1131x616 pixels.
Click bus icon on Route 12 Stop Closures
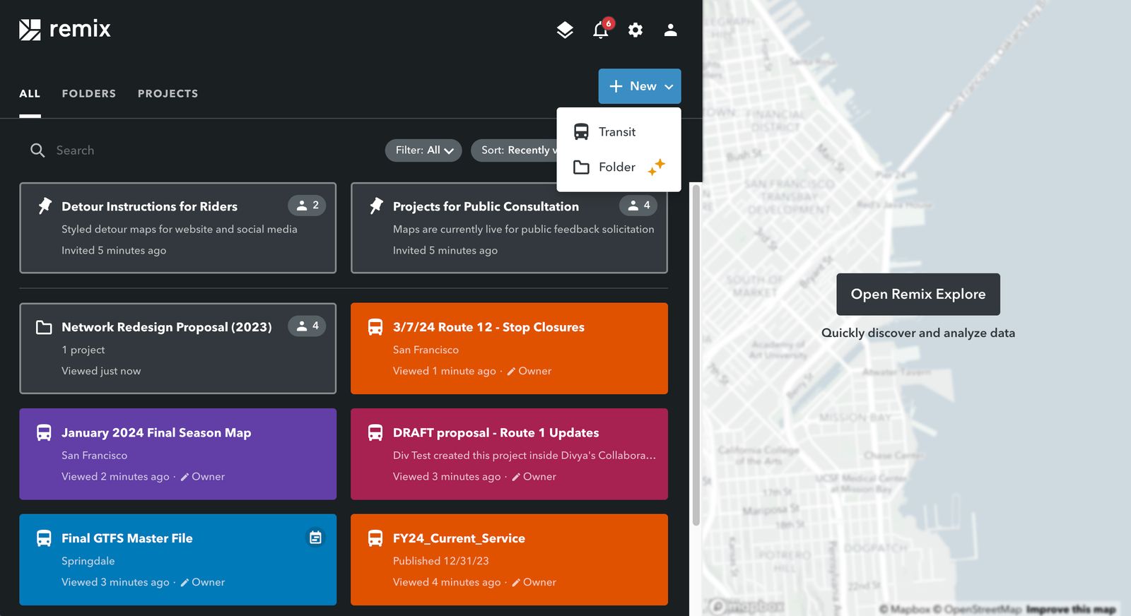pos(375,327)
